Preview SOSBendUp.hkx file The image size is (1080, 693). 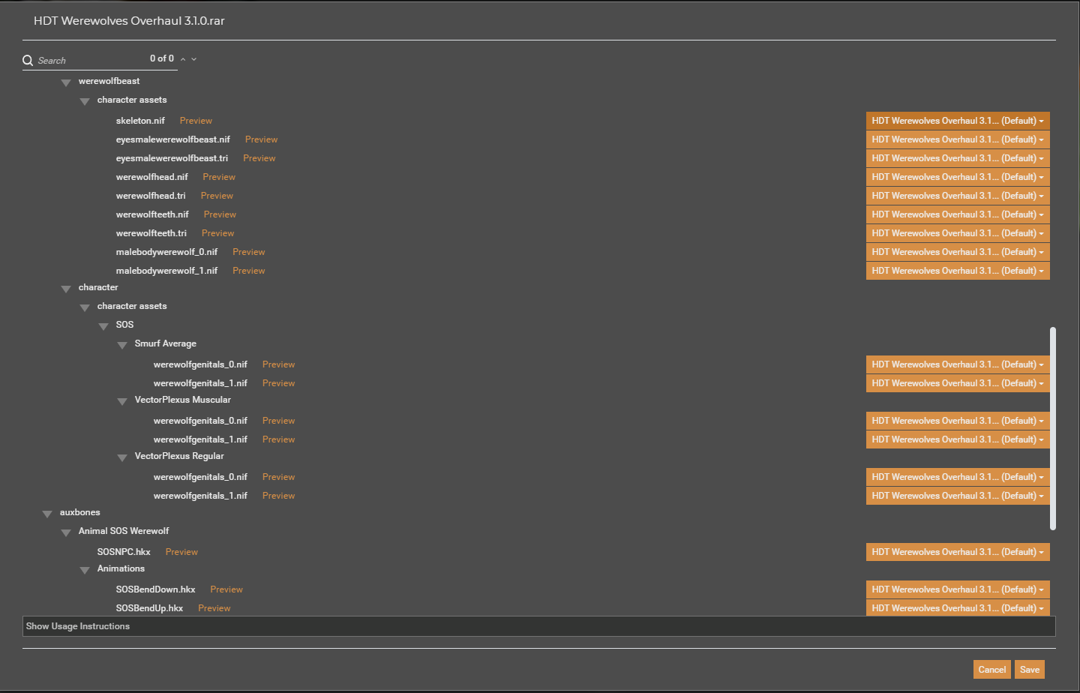click(214, 608)
